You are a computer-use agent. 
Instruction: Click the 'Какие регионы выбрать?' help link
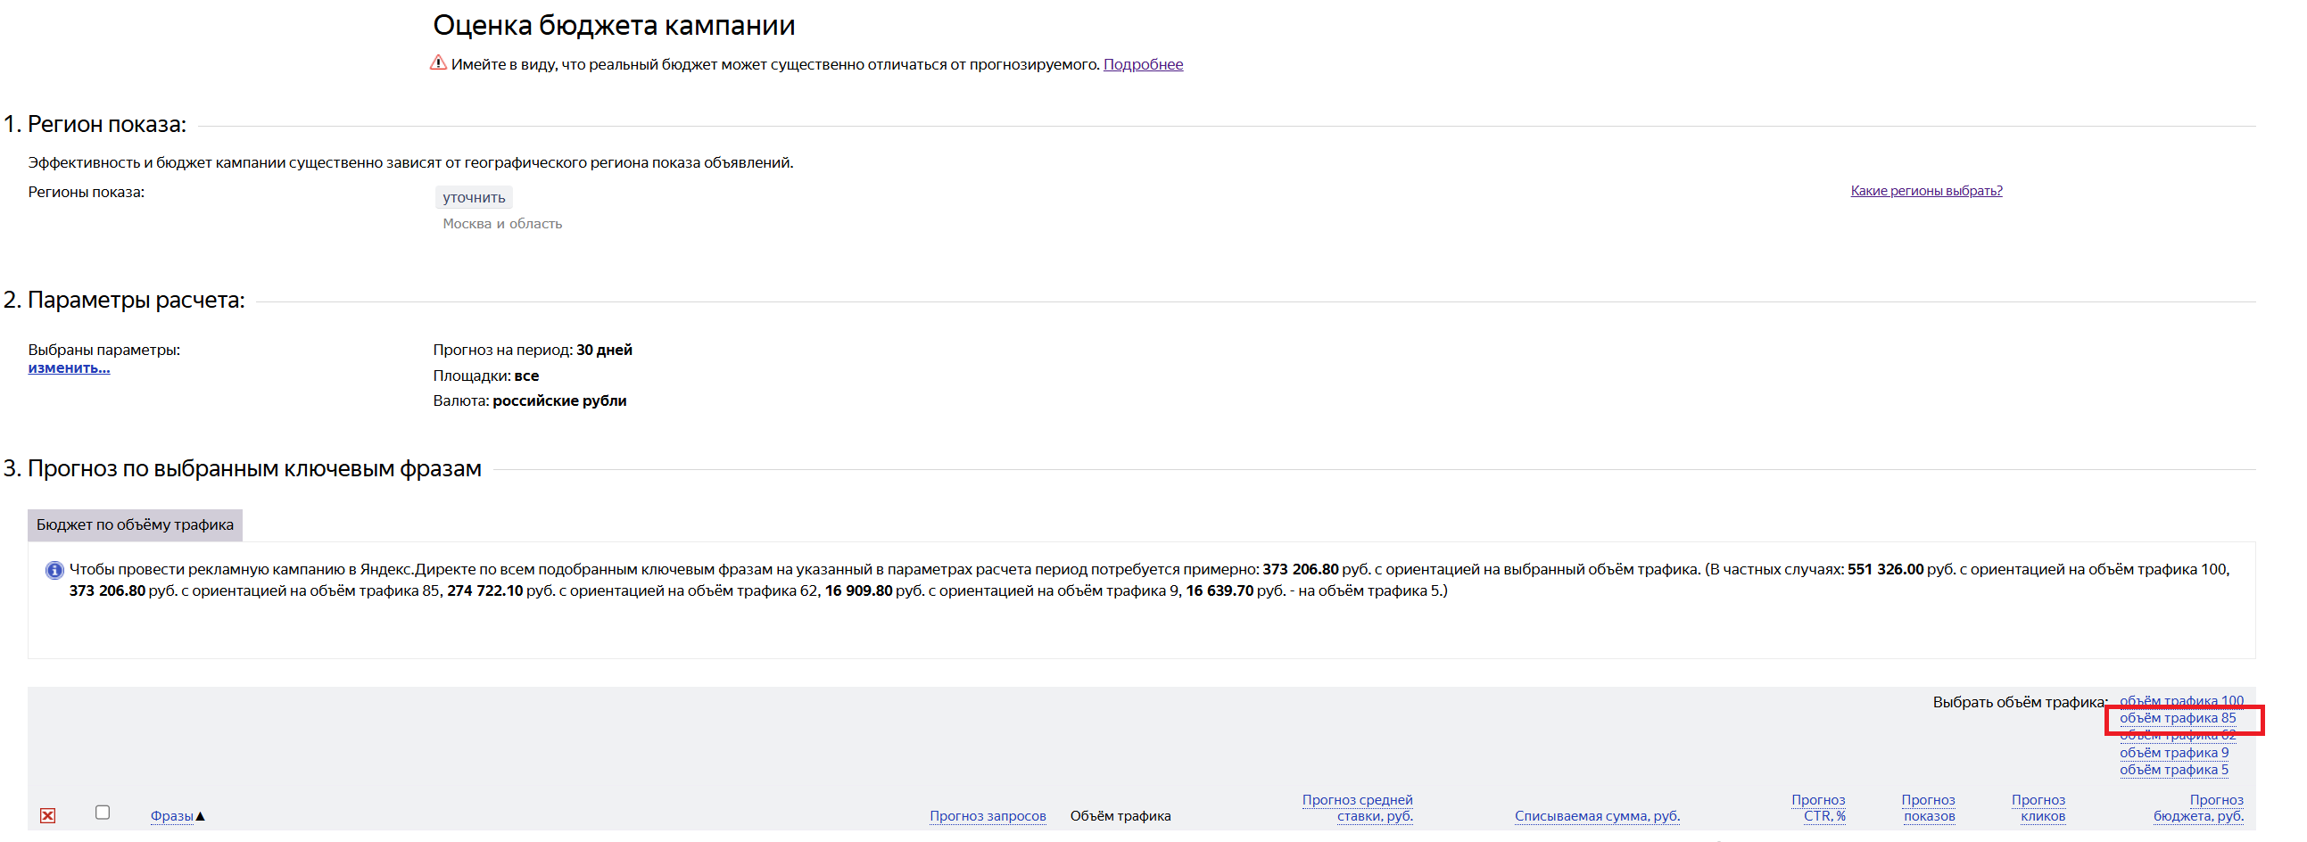point(1925,191)
